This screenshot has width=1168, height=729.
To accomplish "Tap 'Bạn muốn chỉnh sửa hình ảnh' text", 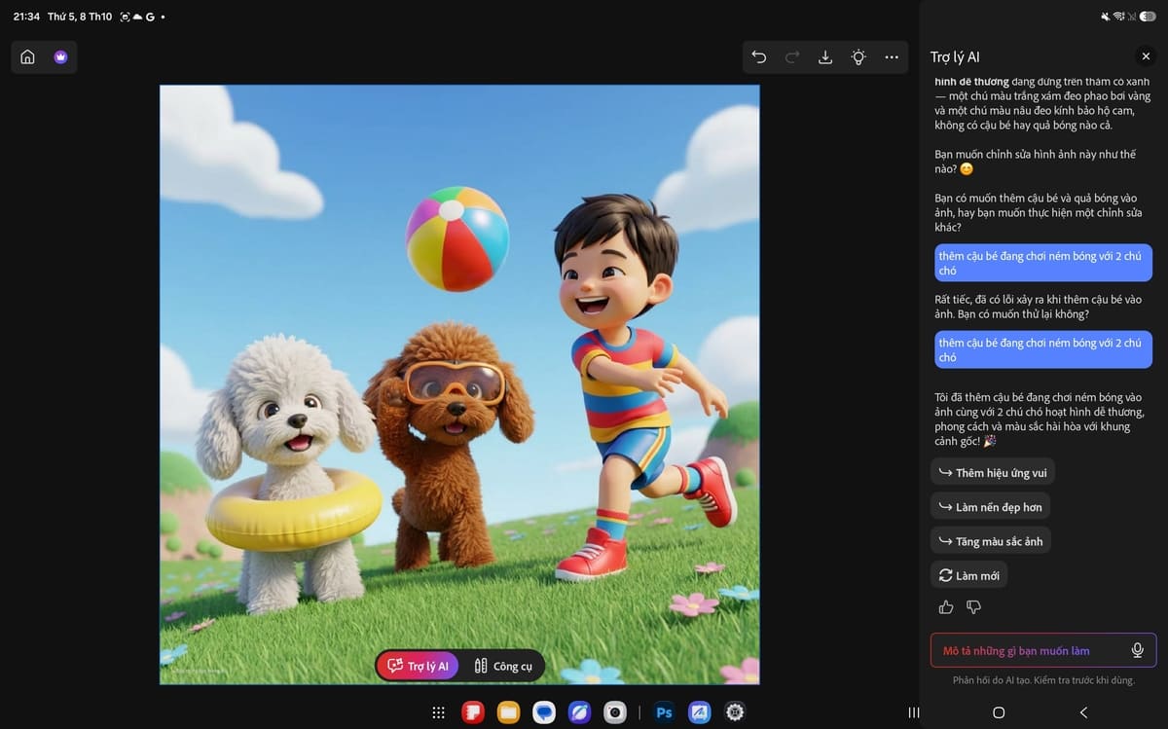I will (1035, 162).
